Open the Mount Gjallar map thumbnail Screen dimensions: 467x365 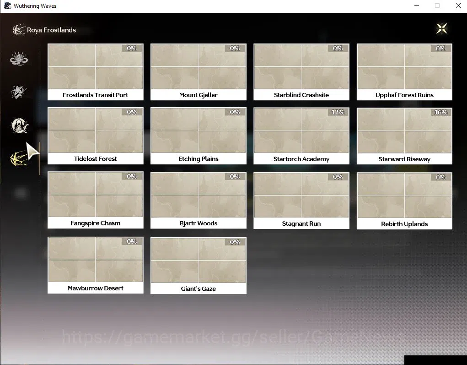199,67
